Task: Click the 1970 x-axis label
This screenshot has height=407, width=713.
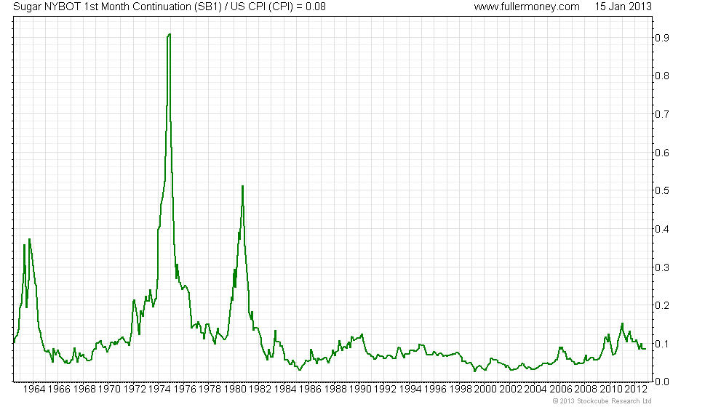Action: point(110,390)
